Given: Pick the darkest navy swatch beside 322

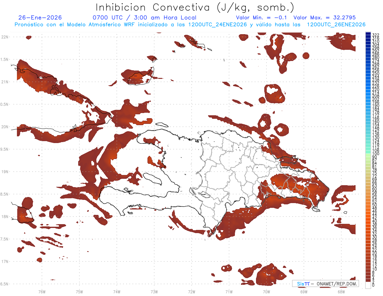Looking at the screenshot, I should 368,34.
